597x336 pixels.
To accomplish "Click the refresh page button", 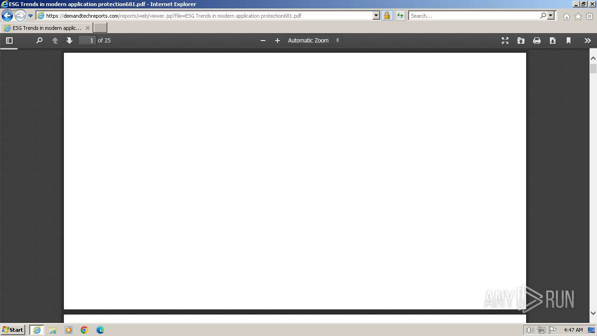I will [400, 15].
